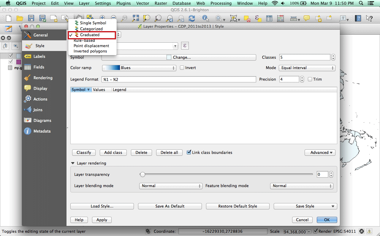Click the Load Style button
Screen dimensions: 380x236
coord(102,206)
